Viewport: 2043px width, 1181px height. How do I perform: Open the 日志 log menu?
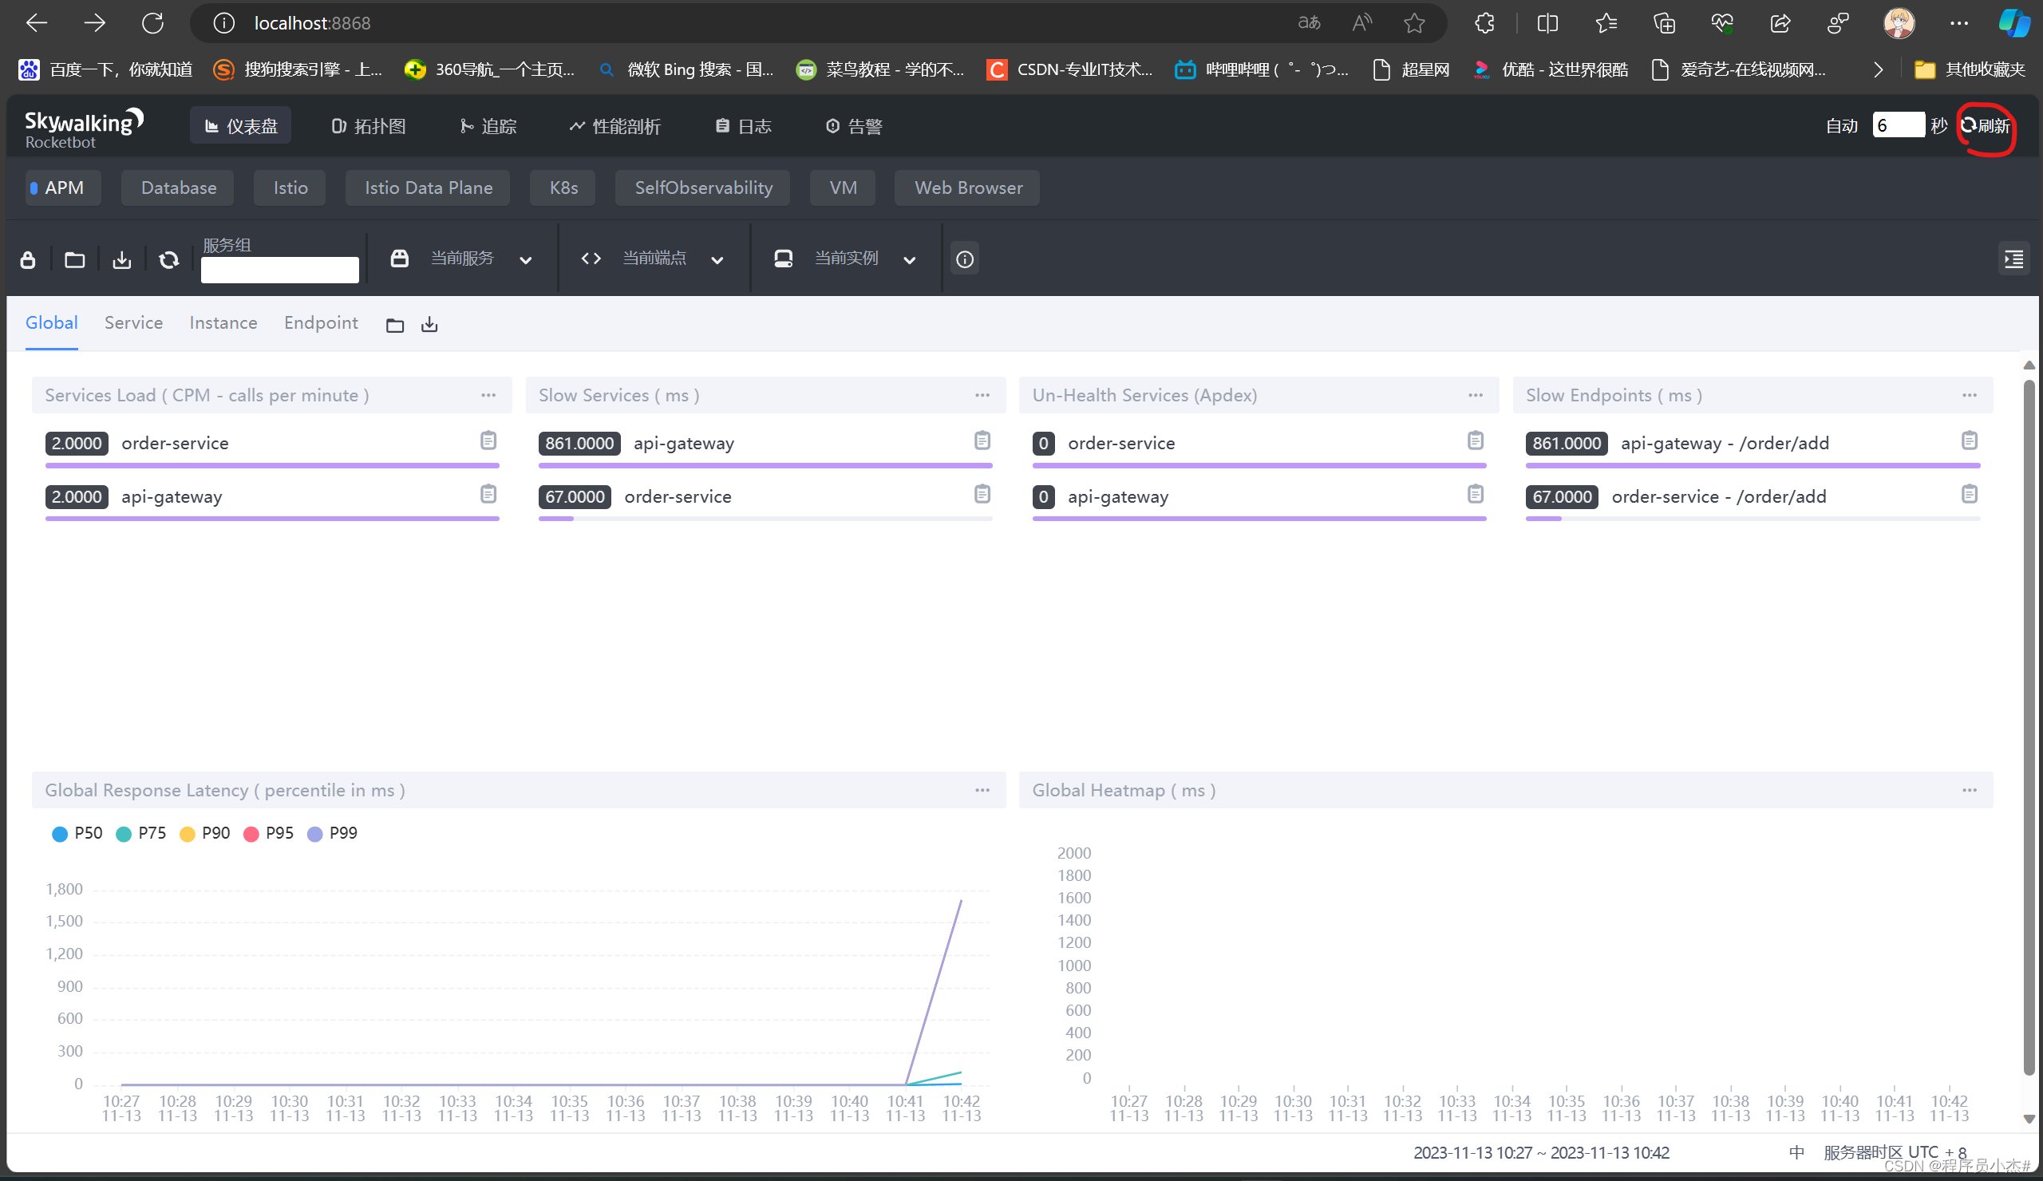point(744,125)
